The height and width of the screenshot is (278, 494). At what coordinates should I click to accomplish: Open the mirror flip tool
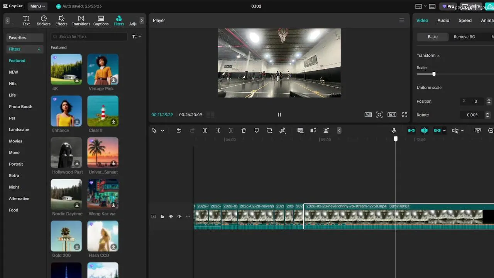tap(313, 131)
